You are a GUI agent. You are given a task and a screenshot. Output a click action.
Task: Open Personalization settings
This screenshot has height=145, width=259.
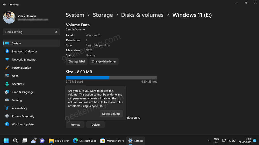[31, 68]
